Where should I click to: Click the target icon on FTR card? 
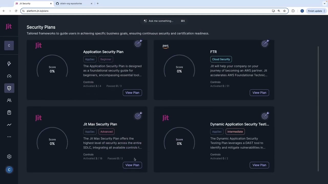[x=265, y=43]
